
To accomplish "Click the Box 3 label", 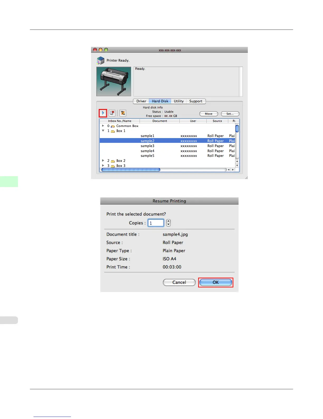I will [121, 166].
